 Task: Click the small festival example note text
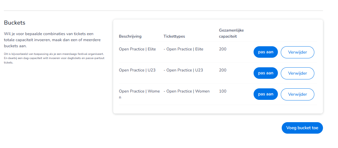[x=54, y=58]
